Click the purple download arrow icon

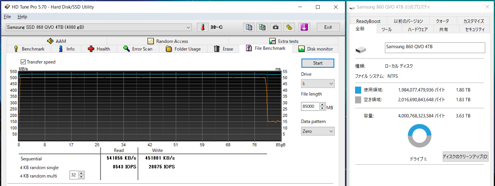[x=304, y=27]
